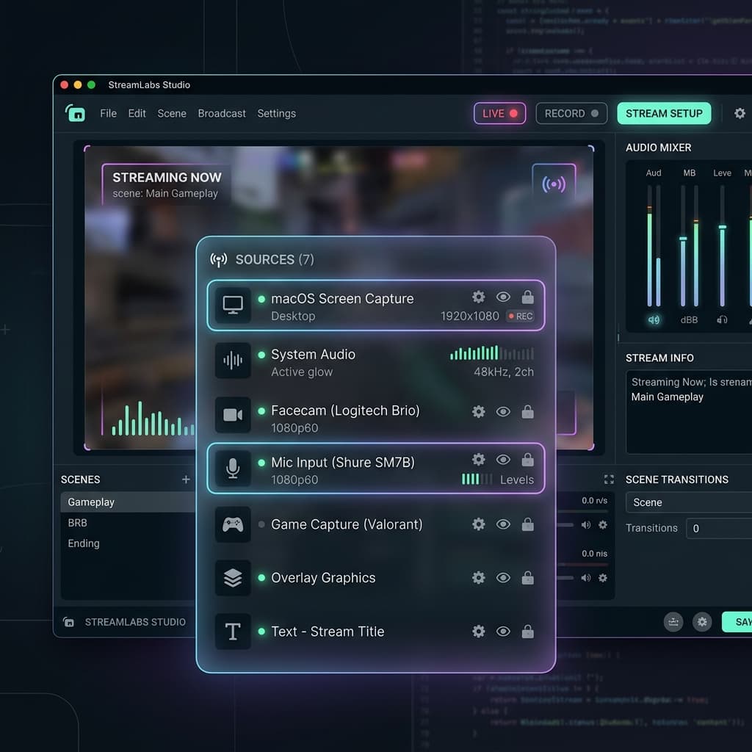Click the Text - Stream Title T icon
The height and width of the screenshot is (752, 752).
coord(233,632)
